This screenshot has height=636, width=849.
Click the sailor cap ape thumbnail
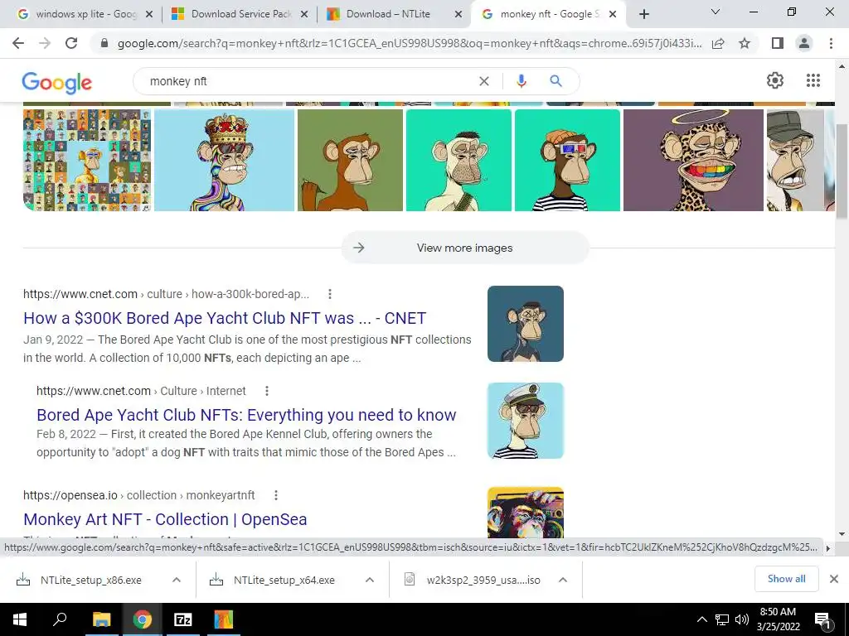(x=525, y=421)
